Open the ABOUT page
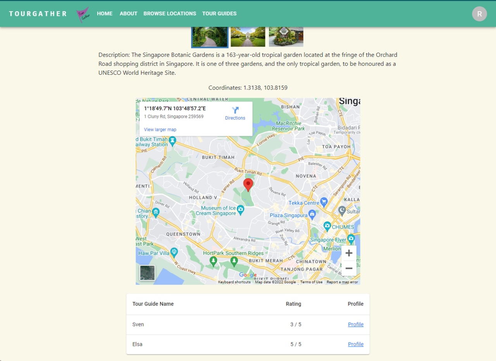Viewport: 496px width, 361px height. (129, 14)
